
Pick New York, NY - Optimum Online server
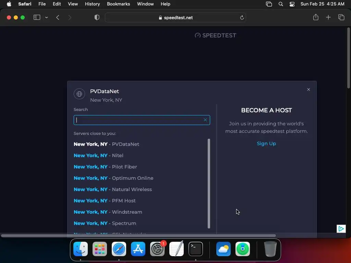pyautogui.click(x=113, y=178)
